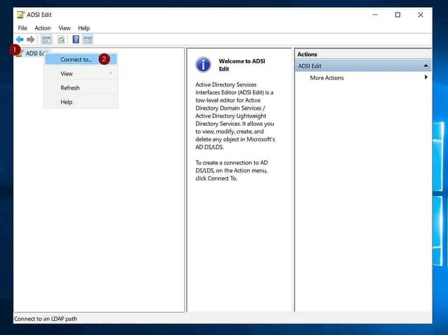Click the 'click Connect To.' instruction text
Image resolution: width=448 pixels, height=335 pixels.
pyautogui.click(x=216, y=178)
